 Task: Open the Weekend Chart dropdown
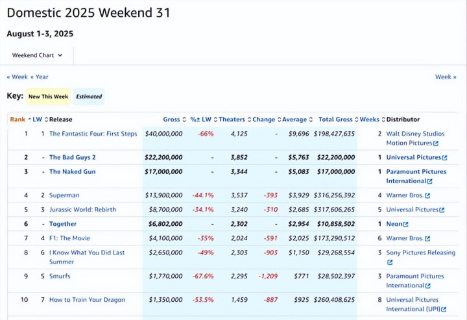tap(37, 55)
